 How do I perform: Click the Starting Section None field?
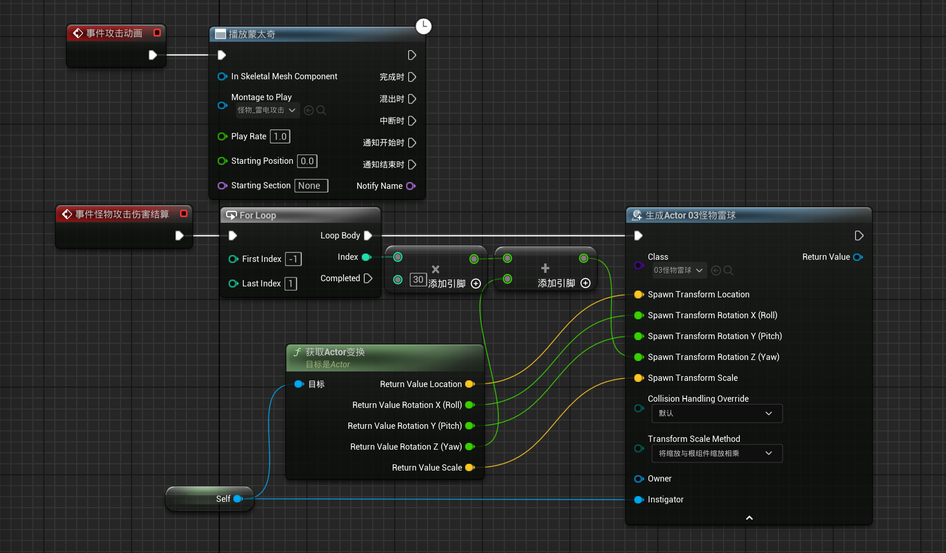(311, 186)
